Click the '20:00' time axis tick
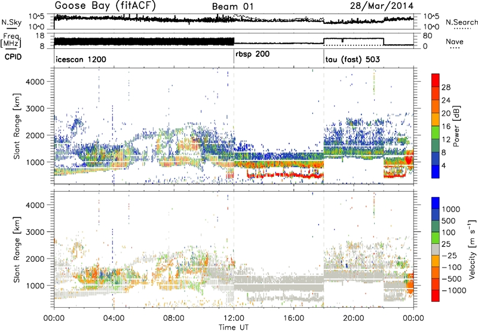Image resolution: width=478 pixels, height=331 pixels. coord(353,318)
